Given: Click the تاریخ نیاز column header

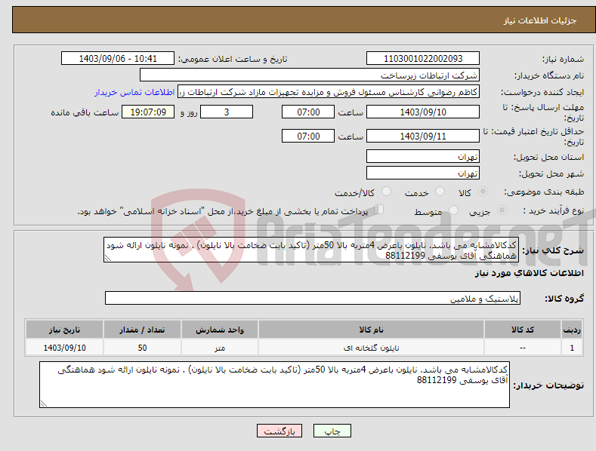Looking at the screenshot, I should pyautogui.click(x=65, y=330).
